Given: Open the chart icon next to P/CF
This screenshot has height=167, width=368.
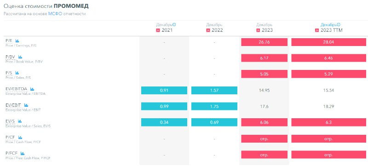Looking at the screenshot, I should click(20, 138).
